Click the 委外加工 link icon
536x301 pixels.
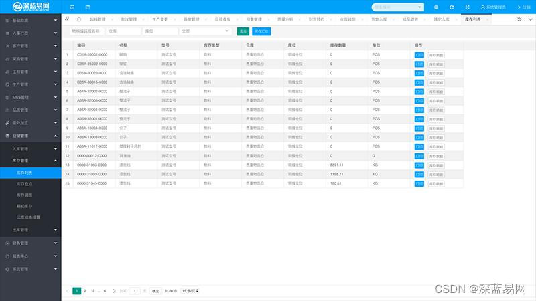pos(7,123)
